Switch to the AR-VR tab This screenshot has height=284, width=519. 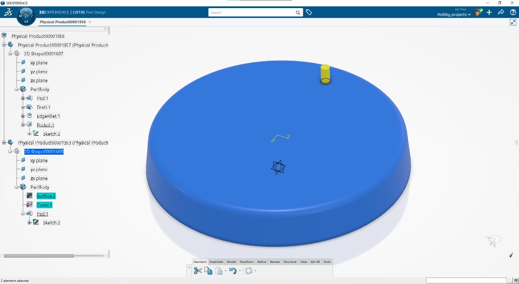tap(315, 262)
